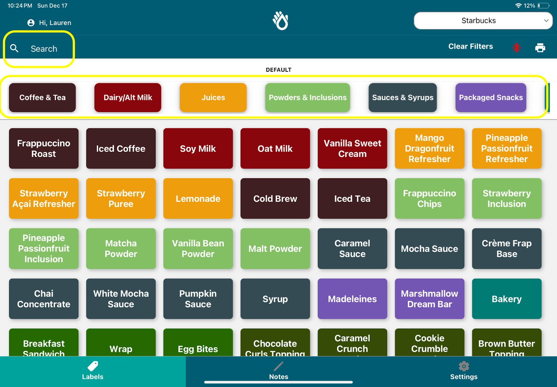Click the Search input field

[x=44, y=49]
